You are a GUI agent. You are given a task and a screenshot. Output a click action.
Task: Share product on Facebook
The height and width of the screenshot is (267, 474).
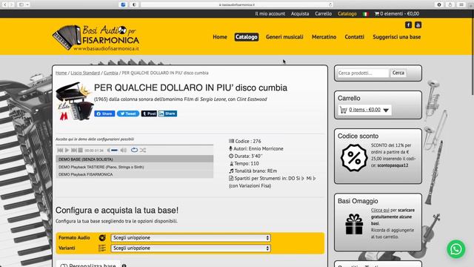[x=104, y=113]
